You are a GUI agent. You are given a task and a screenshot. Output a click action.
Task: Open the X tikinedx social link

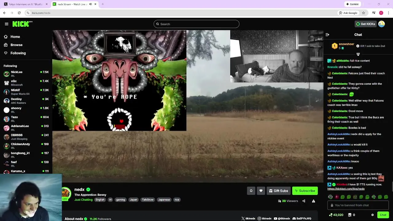click(248, 219)
